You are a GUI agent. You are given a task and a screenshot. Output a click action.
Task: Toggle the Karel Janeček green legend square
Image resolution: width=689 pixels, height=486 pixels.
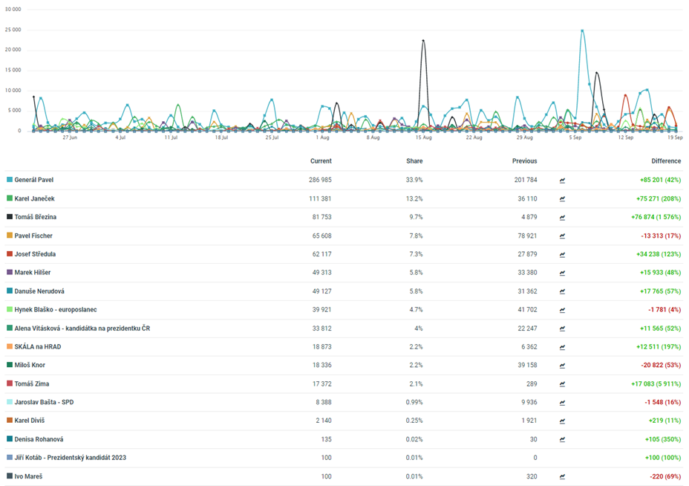pyautogui.click(x=10, y=198)
